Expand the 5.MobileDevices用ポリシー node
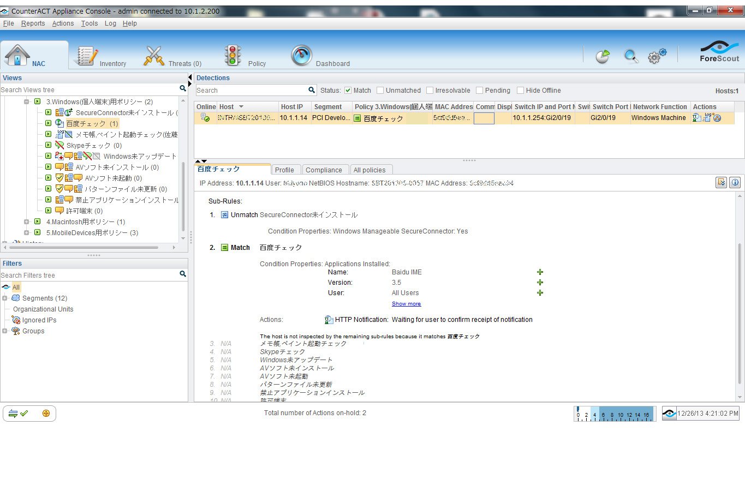The width and height of the screenshot is (745, 491). point(26,233)
